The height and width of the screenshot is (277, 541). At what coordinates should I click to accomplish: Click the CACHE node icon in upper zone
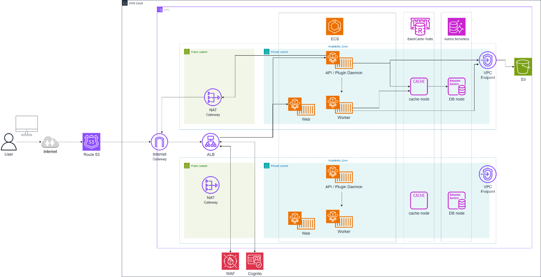pyautogui.click(x=419, y=87)
